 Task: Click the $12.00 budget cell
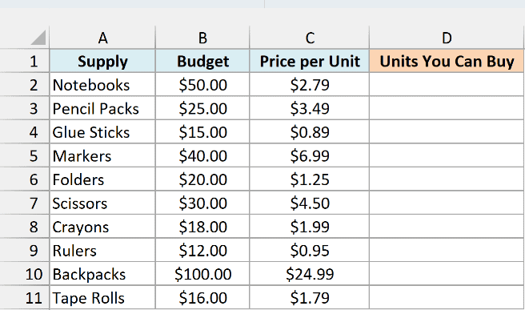click(x=202, y=250)
